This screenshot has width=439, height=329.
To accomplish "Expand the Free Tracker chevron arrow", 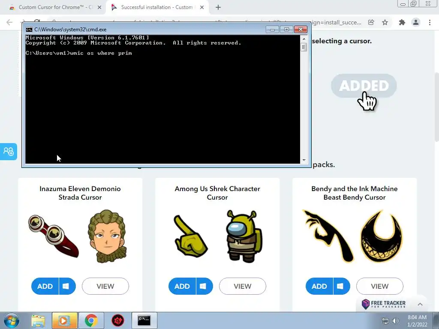I will pyautogui.click(x=420, y=304).
